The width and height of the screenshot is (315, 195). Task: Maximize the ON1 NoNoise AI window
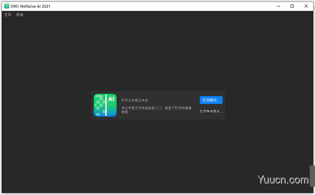[x=292, y=6]
